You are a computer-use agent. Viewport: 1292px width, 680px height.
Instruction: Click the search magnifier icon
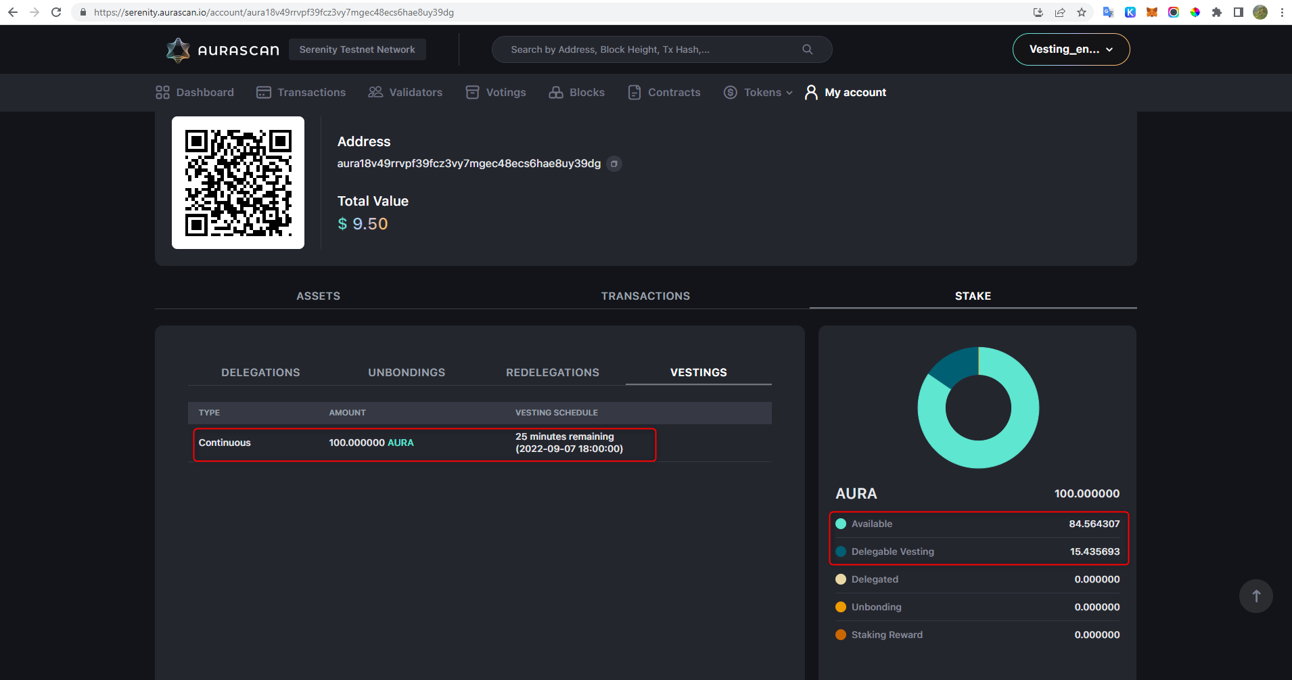[x=807, y=49]
